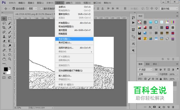Open the Character panel icon
This screenshot has height=110, width=180.
click(x=133, y=44)
